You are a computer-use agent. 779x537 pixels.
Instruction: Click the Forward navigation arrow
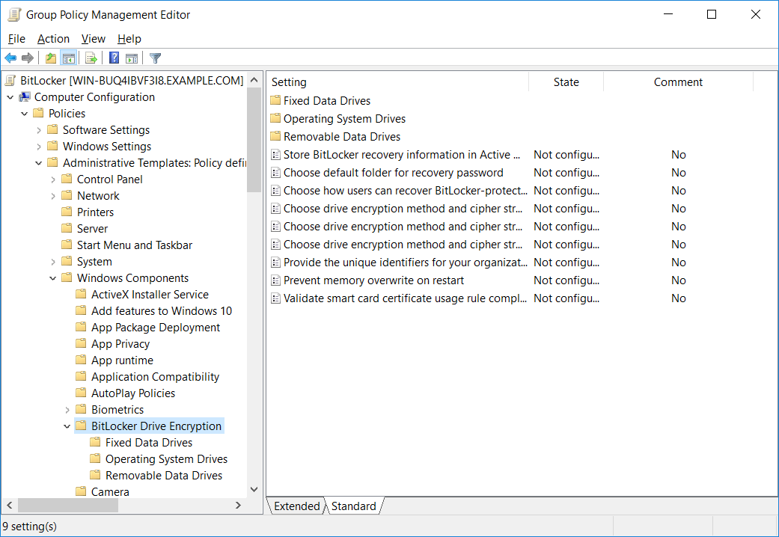(x=27, y=58)
